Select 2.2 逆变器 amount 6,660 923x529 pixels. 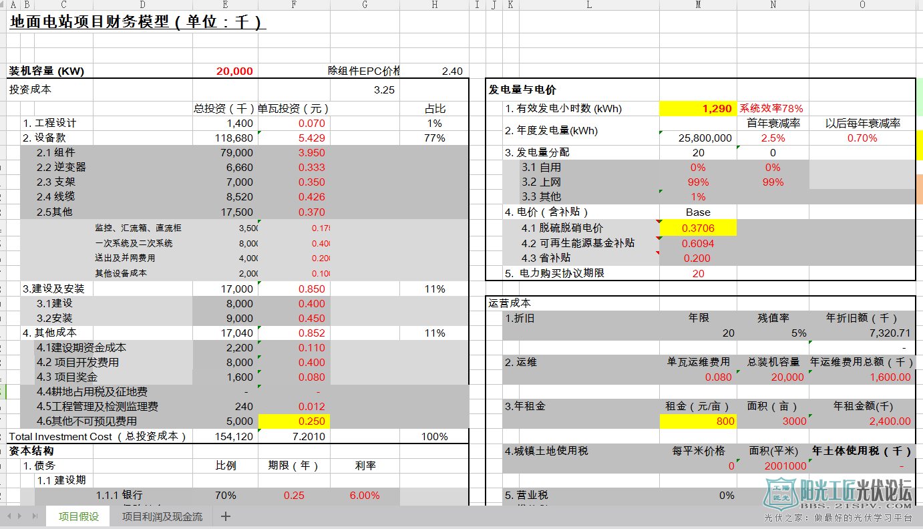[240, 167]
